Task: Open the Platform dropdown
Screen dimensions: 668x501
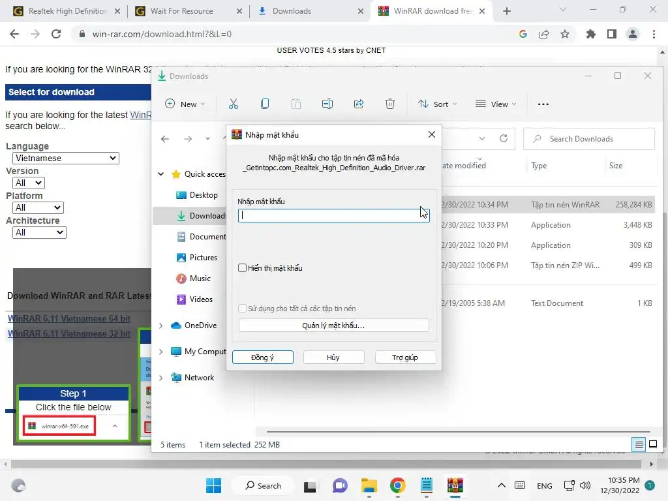Action: 38,207
